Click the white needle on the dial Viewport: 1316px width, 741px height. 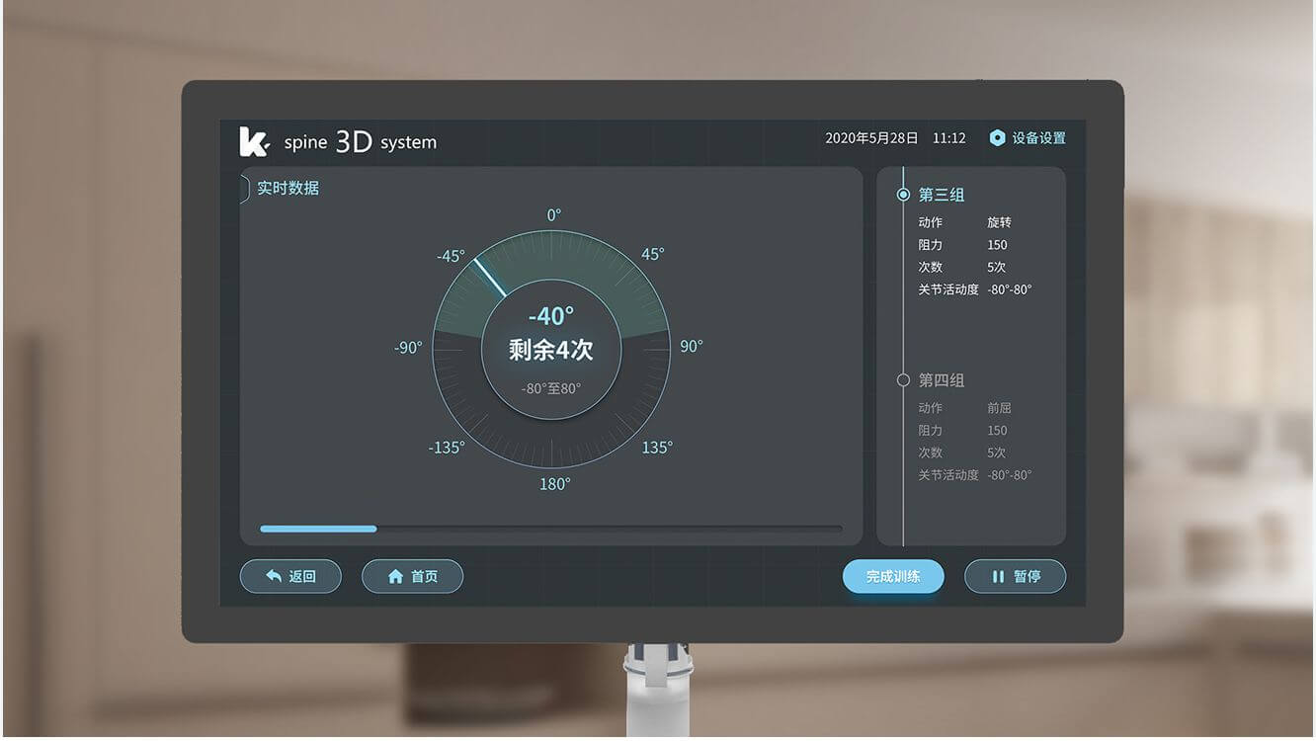click(490, 278)
